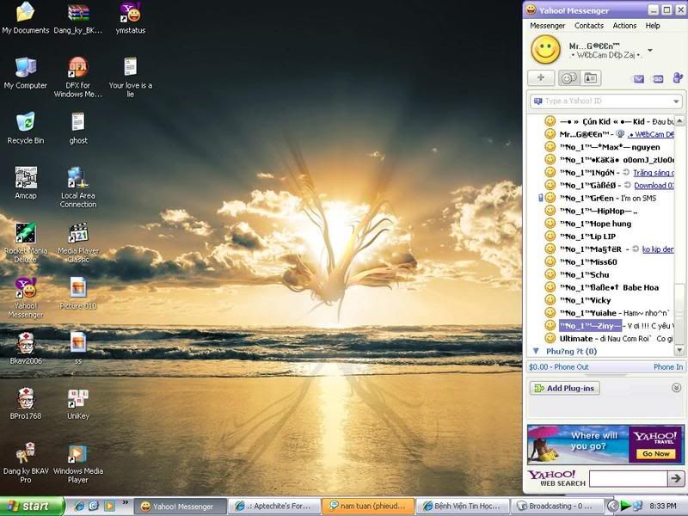Expand hidden system tray icons
This screenshot has width=688, height=516.
pos(612,506)
